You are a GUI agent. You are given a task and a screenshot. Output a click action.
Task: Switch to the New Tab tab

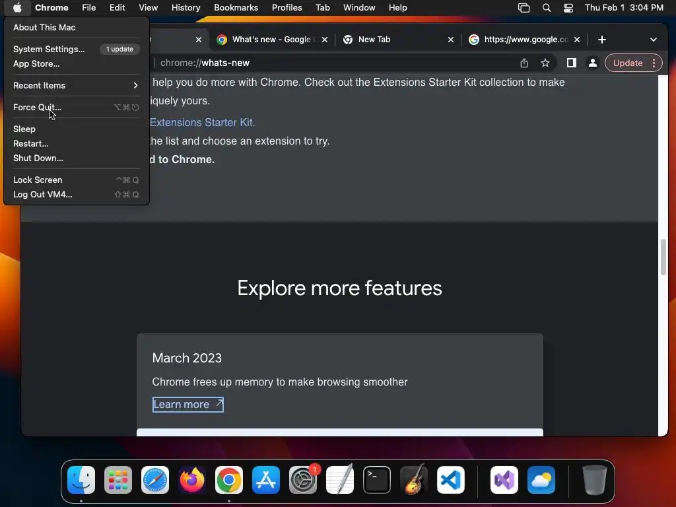[x=397, y=40]
